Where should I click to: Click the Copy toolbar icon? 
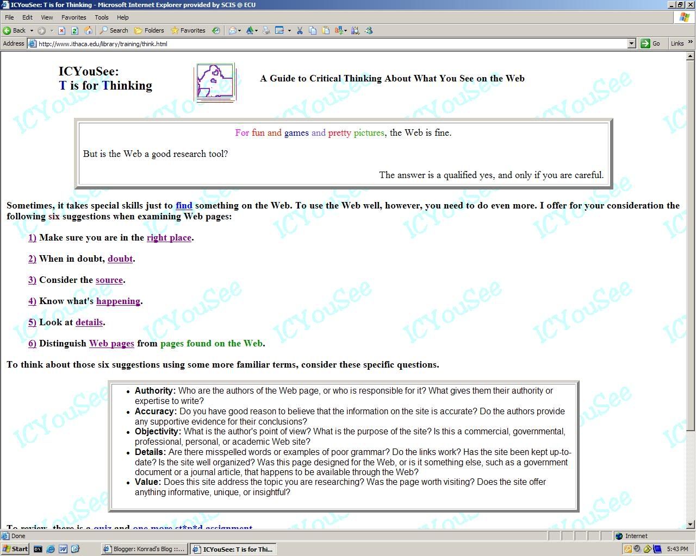tap(313, 30)
